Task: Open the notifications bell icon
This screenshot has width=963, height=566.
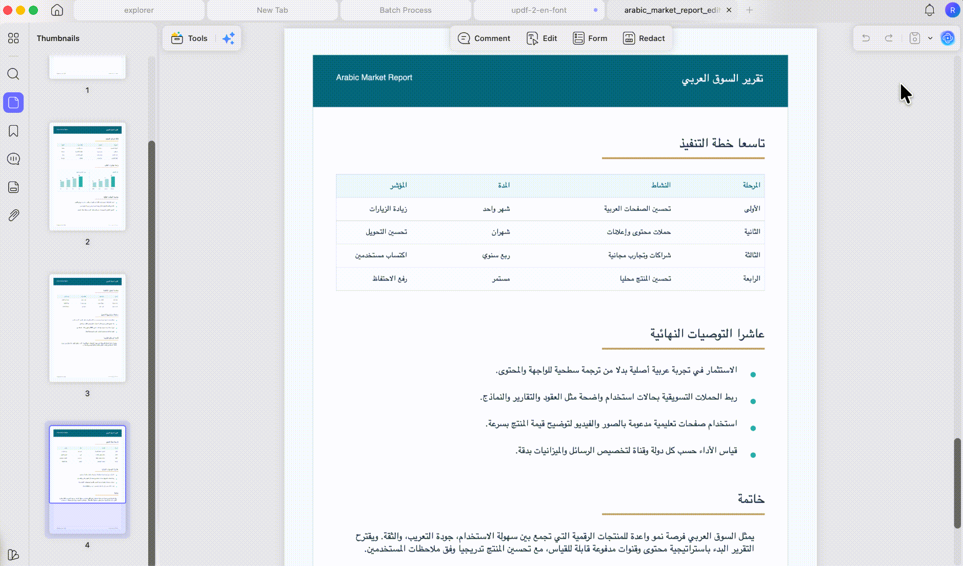Action: coord(930,10)
